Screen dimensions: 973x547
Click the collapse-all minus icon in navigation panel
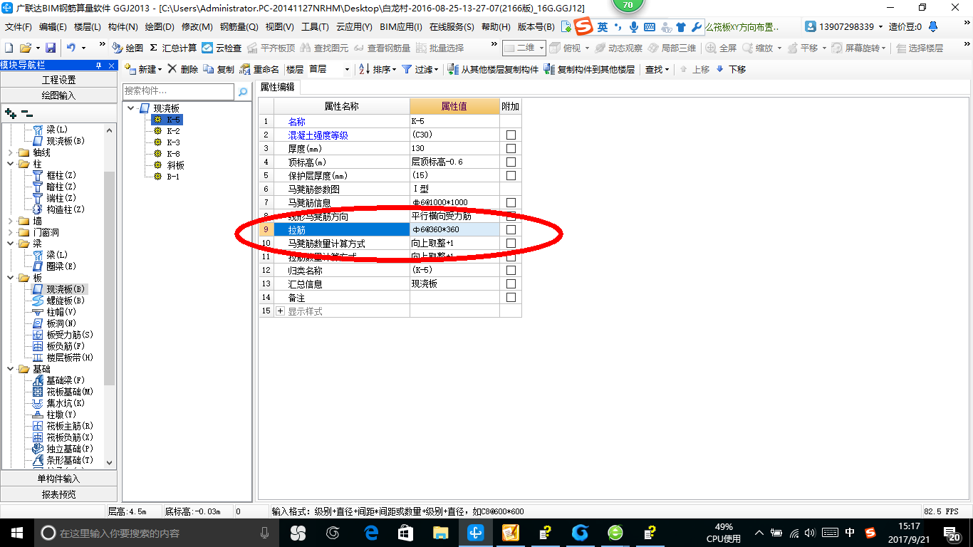(x=26, y=113)
